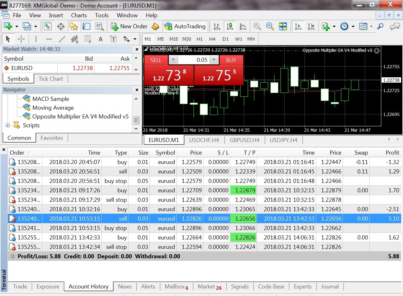Toggle the chart Auto Scroll icon
This screenshot has height=296, width=403.
tap(298, 26)
